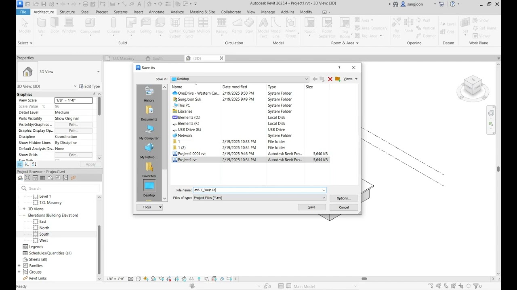Open the File name dropdown arrow
Viewport: 517px width, 290px height.
point(324,190)
